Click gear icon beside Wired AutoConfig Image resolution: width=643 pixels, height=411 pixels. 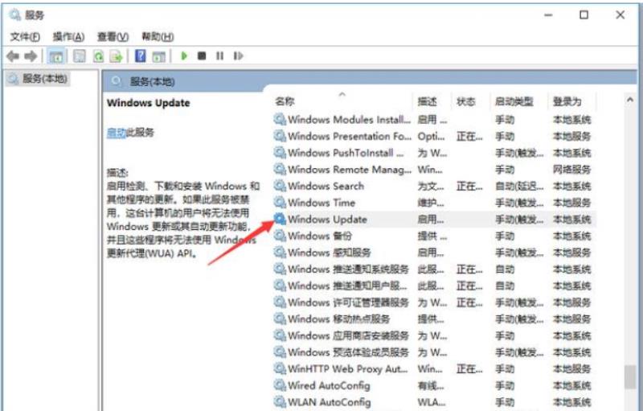click(x=280, y=385)
